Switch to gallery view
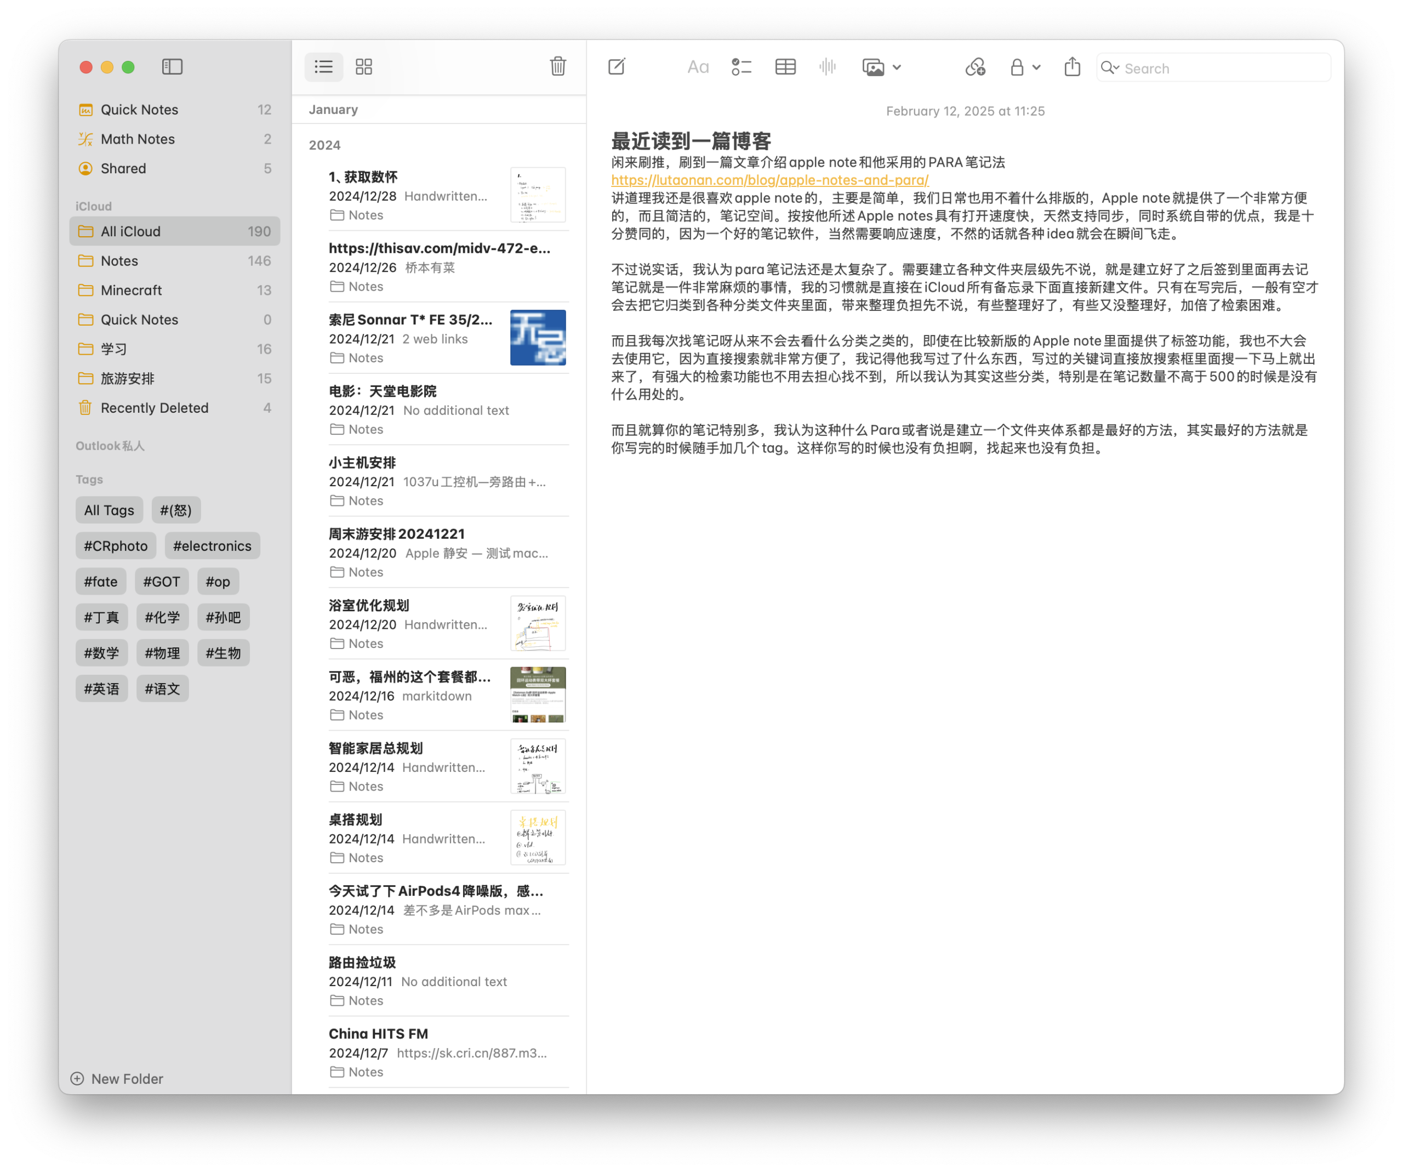The height and width of the screenshot is (1172, 1403). click(x=364, y=67)
